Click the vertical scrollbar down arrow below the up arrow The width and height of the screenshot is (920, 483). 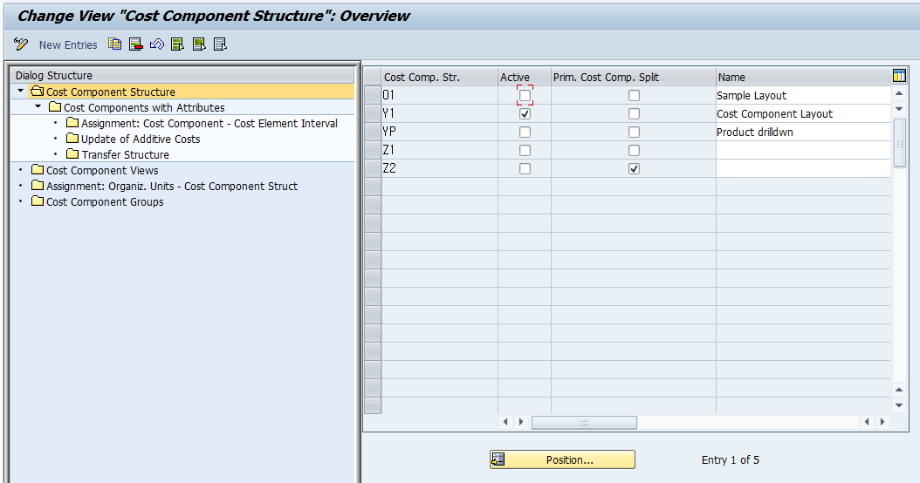click(899, 109)
